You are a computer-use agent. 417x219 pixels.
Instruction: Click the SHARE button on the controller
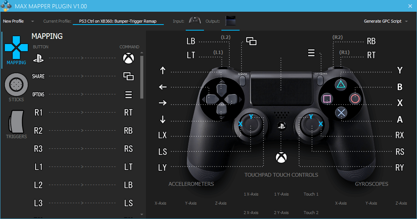click(242, 80)
